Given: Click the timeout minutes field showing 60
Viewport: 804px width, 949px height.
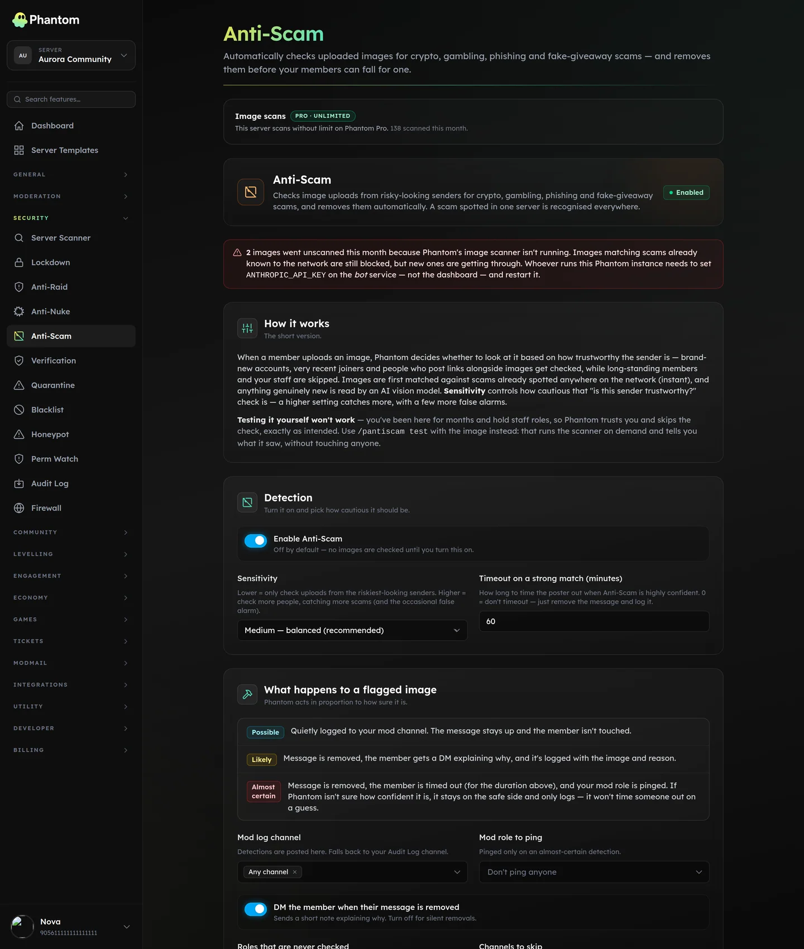Looking at the screenshot, I should tap(594, 621).
